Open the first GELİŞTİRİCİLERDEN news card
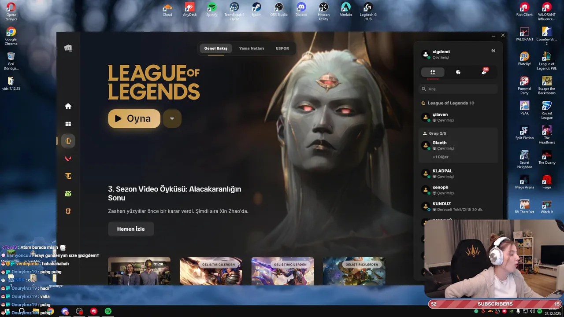564x317 pixels. pos(211,271)
